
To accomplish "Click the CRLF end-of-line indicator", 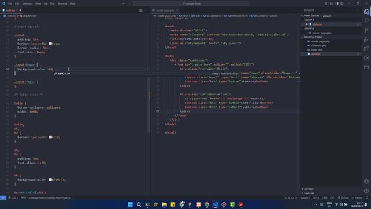I will (325, 197).
